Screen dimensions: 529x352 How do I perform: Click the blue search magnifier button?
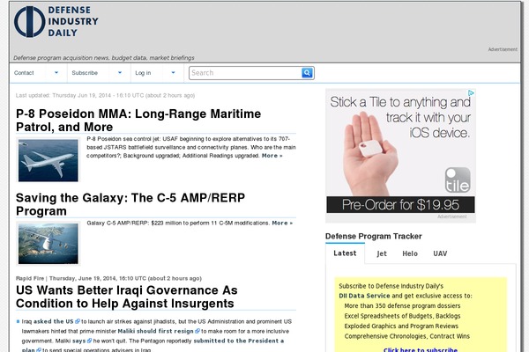pos(307,73)
